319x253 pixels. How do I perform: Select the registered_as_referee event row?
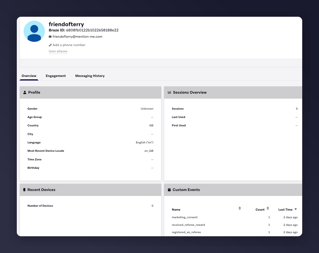point(235,232)
